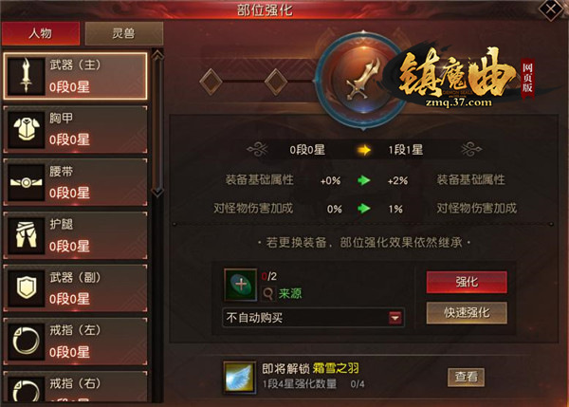Viewport: 569px width, 407px height.
Task: Open the 不自动购买 dropdown arrow
Action: [395, 318]
